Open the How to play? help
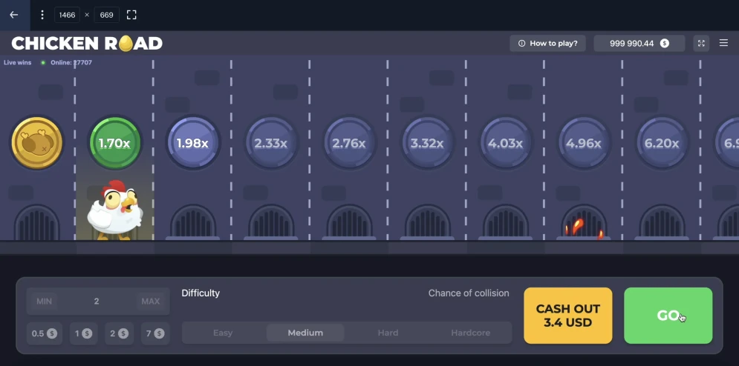 pos(547,43)
